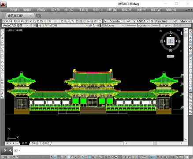Click the Copy icon in standard toolbar
The image size is (193, 159).
click(x=34, y=21)
